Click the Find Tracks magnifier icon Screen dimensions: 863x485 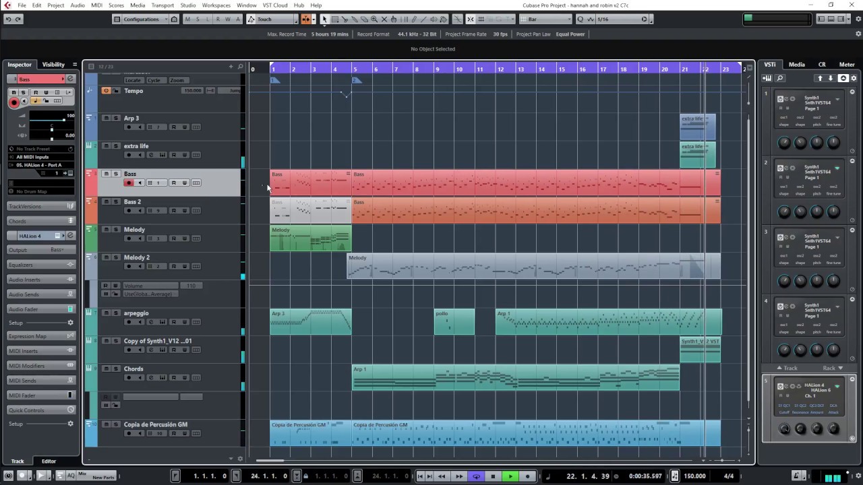240,67
